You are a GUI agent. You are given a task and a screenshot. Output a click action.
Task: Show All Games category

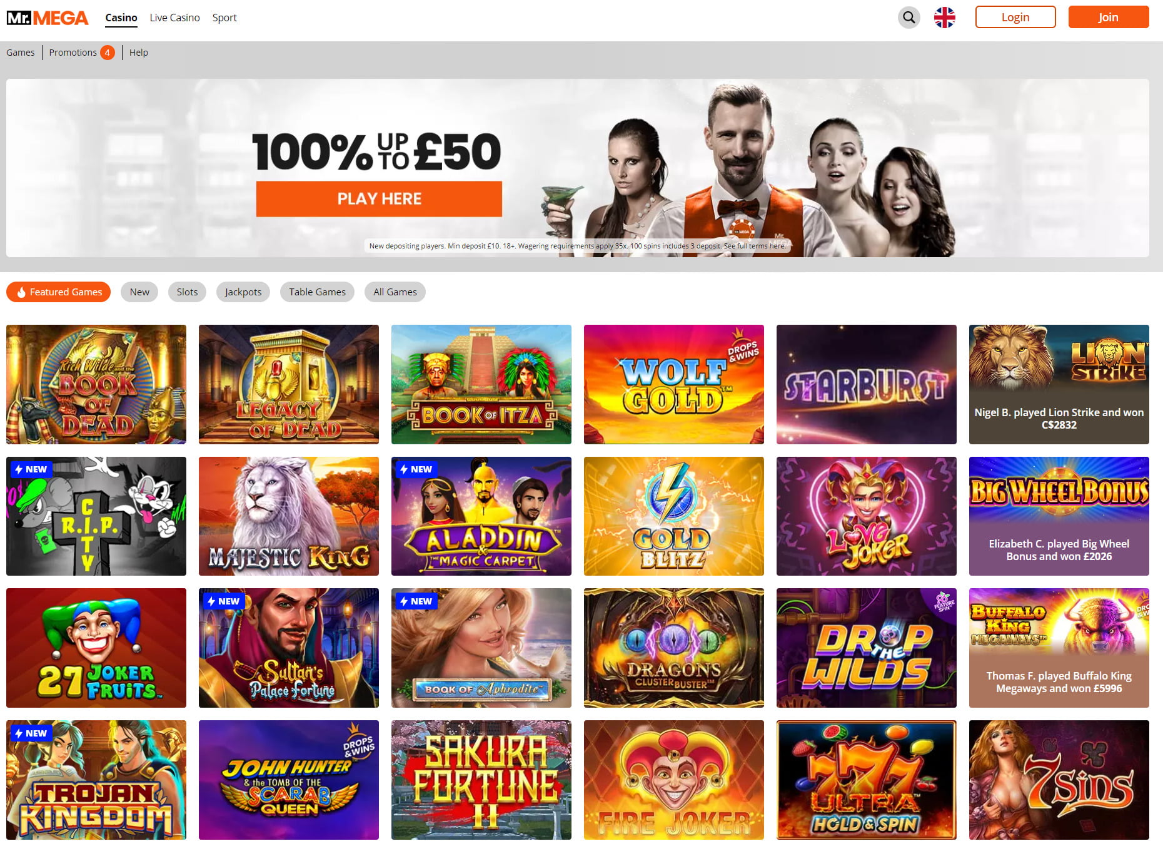pos(395,292)
